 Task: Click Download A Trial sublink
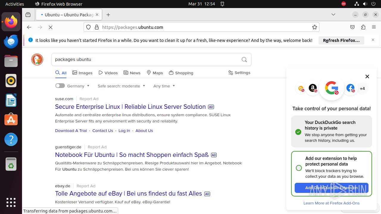pyautogui.click(x=71, y=130)
